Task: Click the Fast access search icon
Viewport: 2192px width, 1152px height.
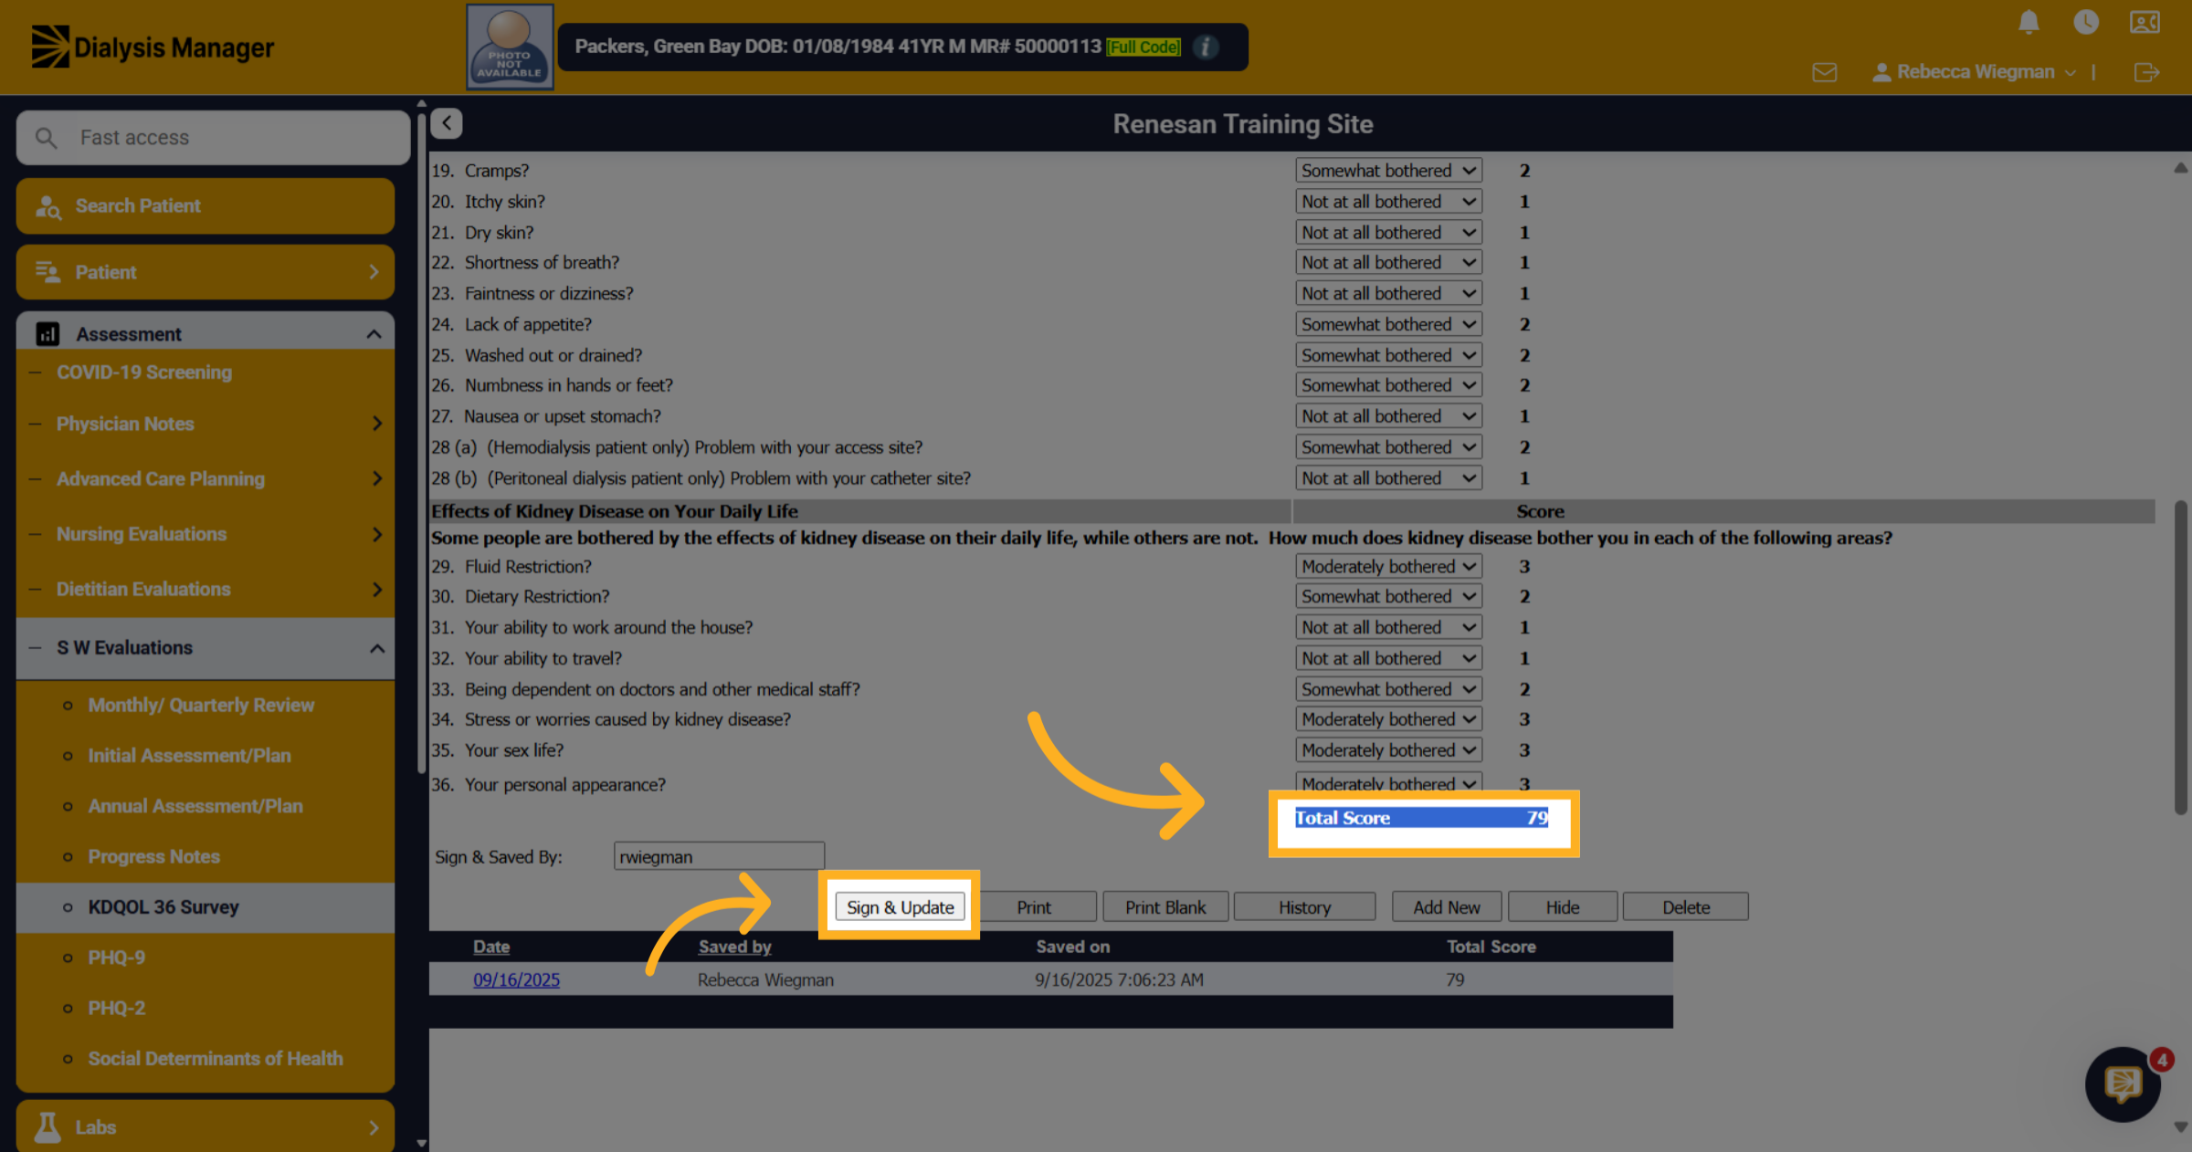Action: 46,138
